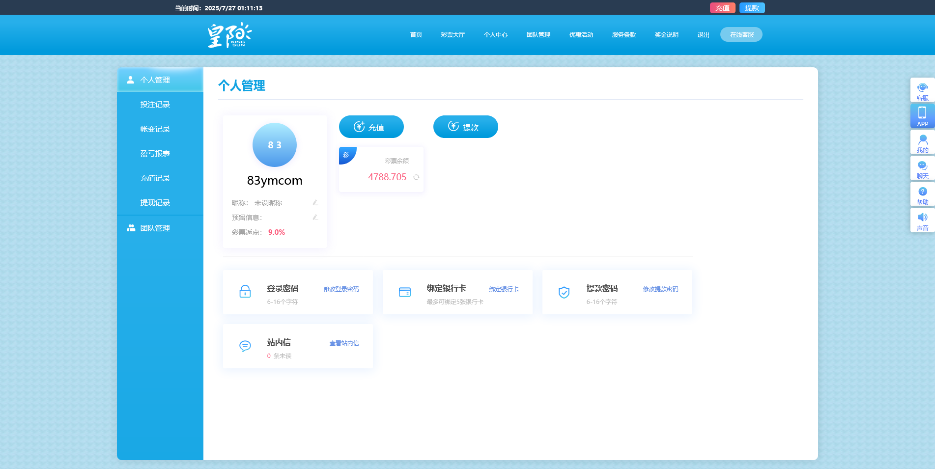Screen dimensions: 935x469
Task: Click the 站内信 message bubble icon
Action: pyautogui.click(x=245, y=346)
